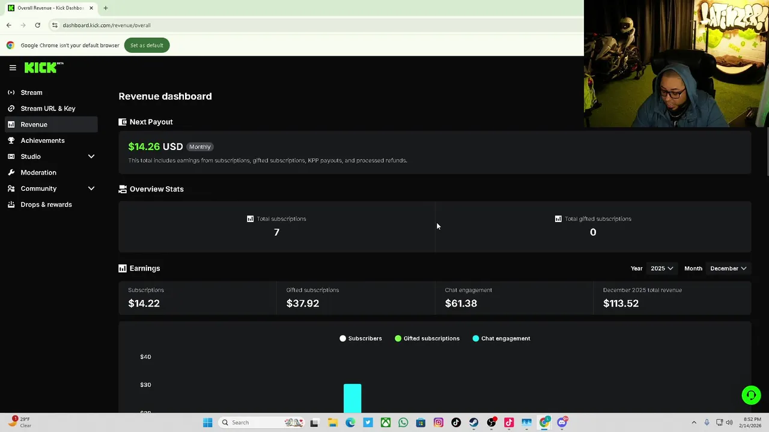769x432 pixels.
Task: Select Revenue in the sidebar
Action: [51, 124]
